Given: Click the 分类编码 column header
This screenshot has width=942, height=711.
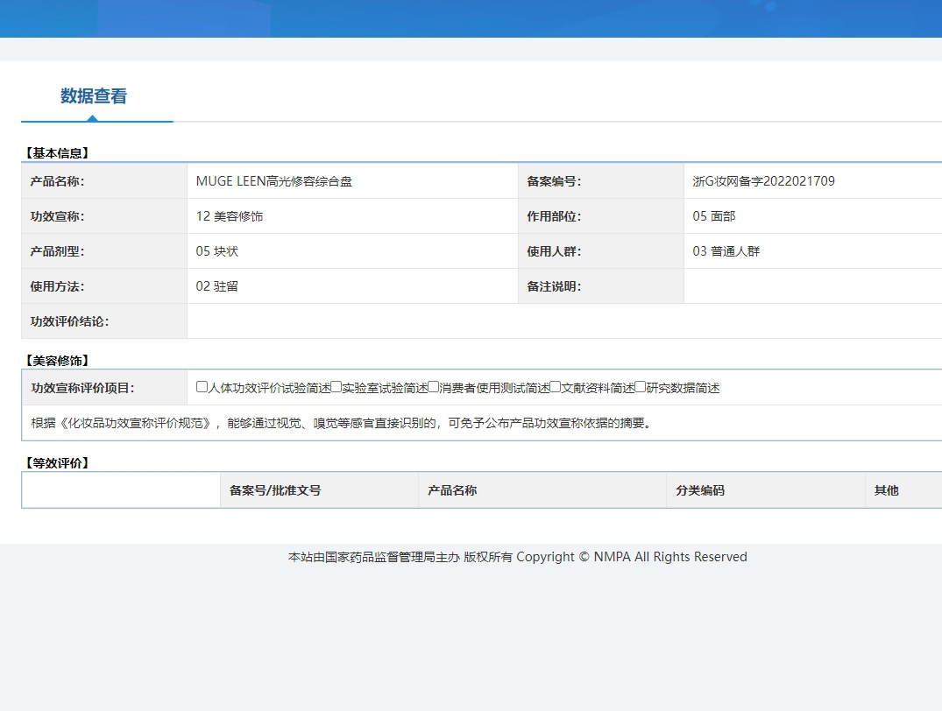Looking at the screenshot, I should pyautogui.click(x=700, y=490).
